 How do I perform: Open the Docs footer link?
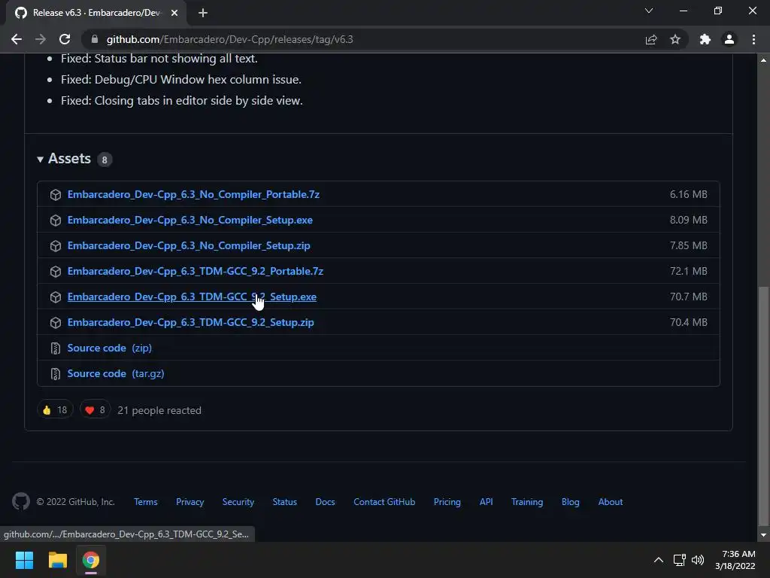pos(325,502)
